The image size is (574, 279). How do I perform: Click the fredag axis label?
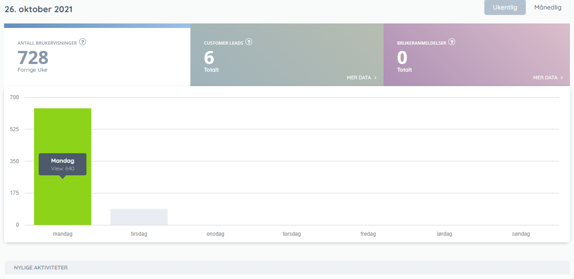[368, 234]
